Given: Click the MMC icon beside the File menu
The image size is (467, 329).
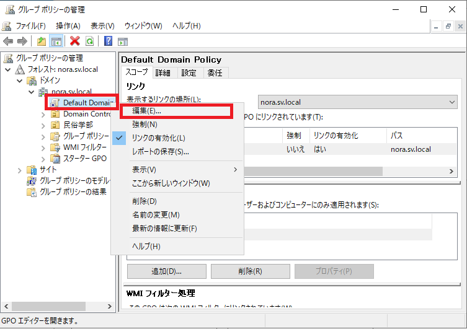Looking at the screenshot, I should click(6, 26).
